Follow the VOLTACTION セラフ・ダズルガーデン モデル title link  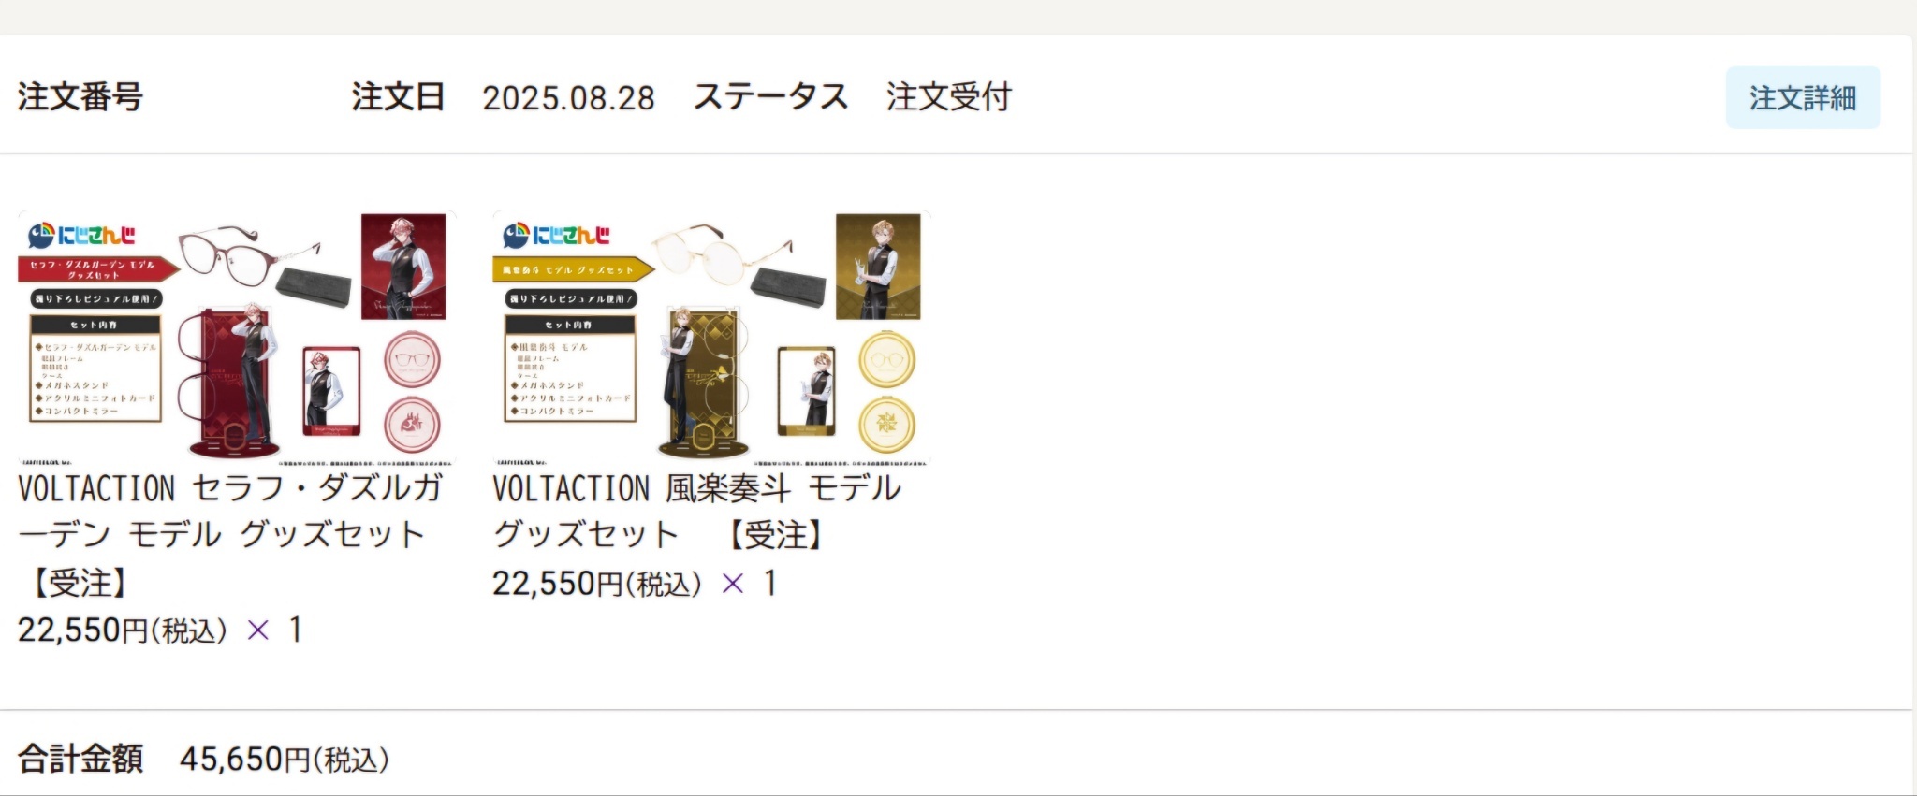[230, 535]
